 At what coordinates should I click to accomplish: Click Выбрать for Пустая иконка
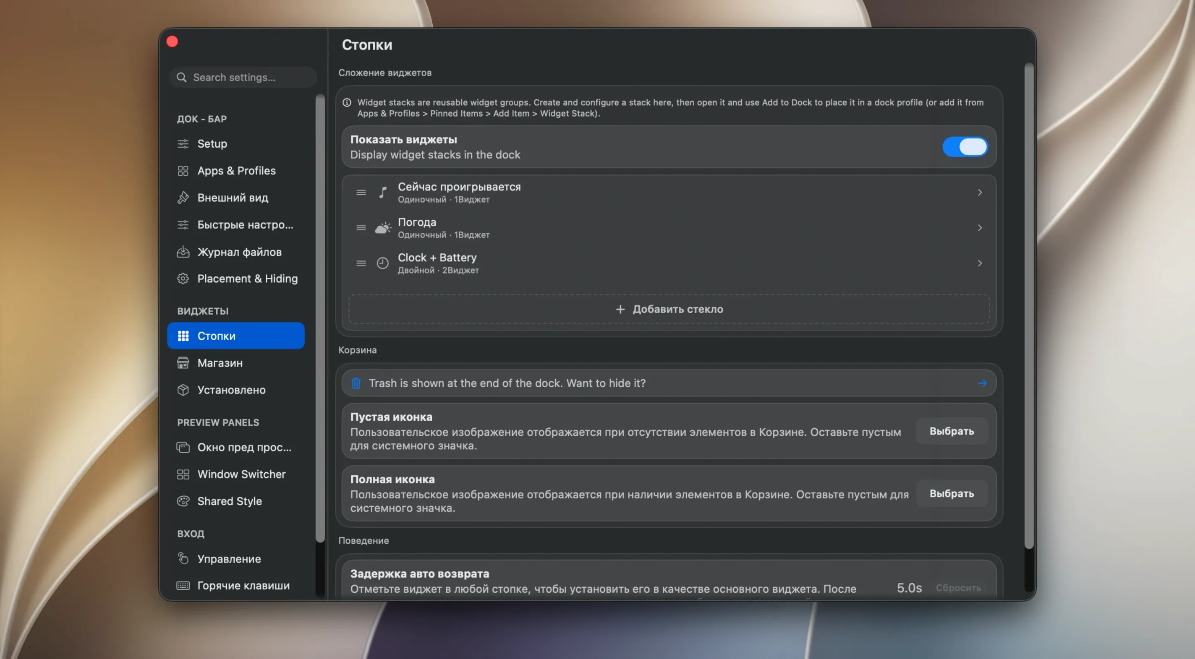pyautogui.click(x=952, y=431)
